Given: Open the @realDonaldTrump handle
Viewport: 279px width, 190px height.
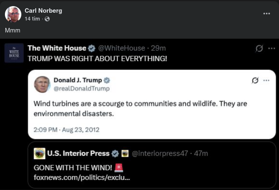Looking at the screenshot, I should 81,88.
